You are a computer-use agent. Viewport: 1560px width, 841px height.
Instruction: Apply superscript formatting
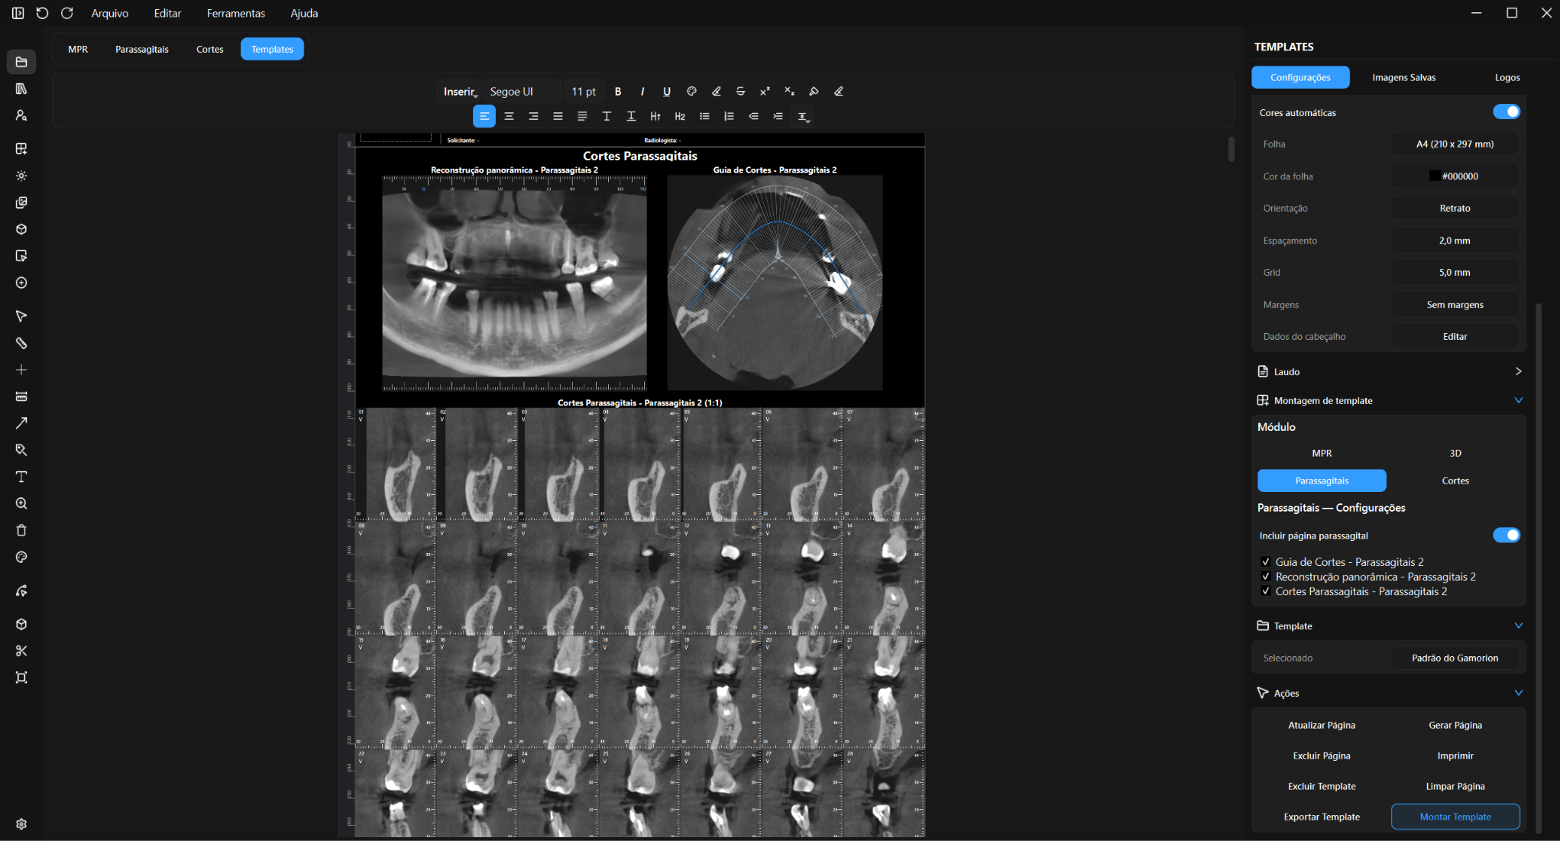(x=765, y=92)
